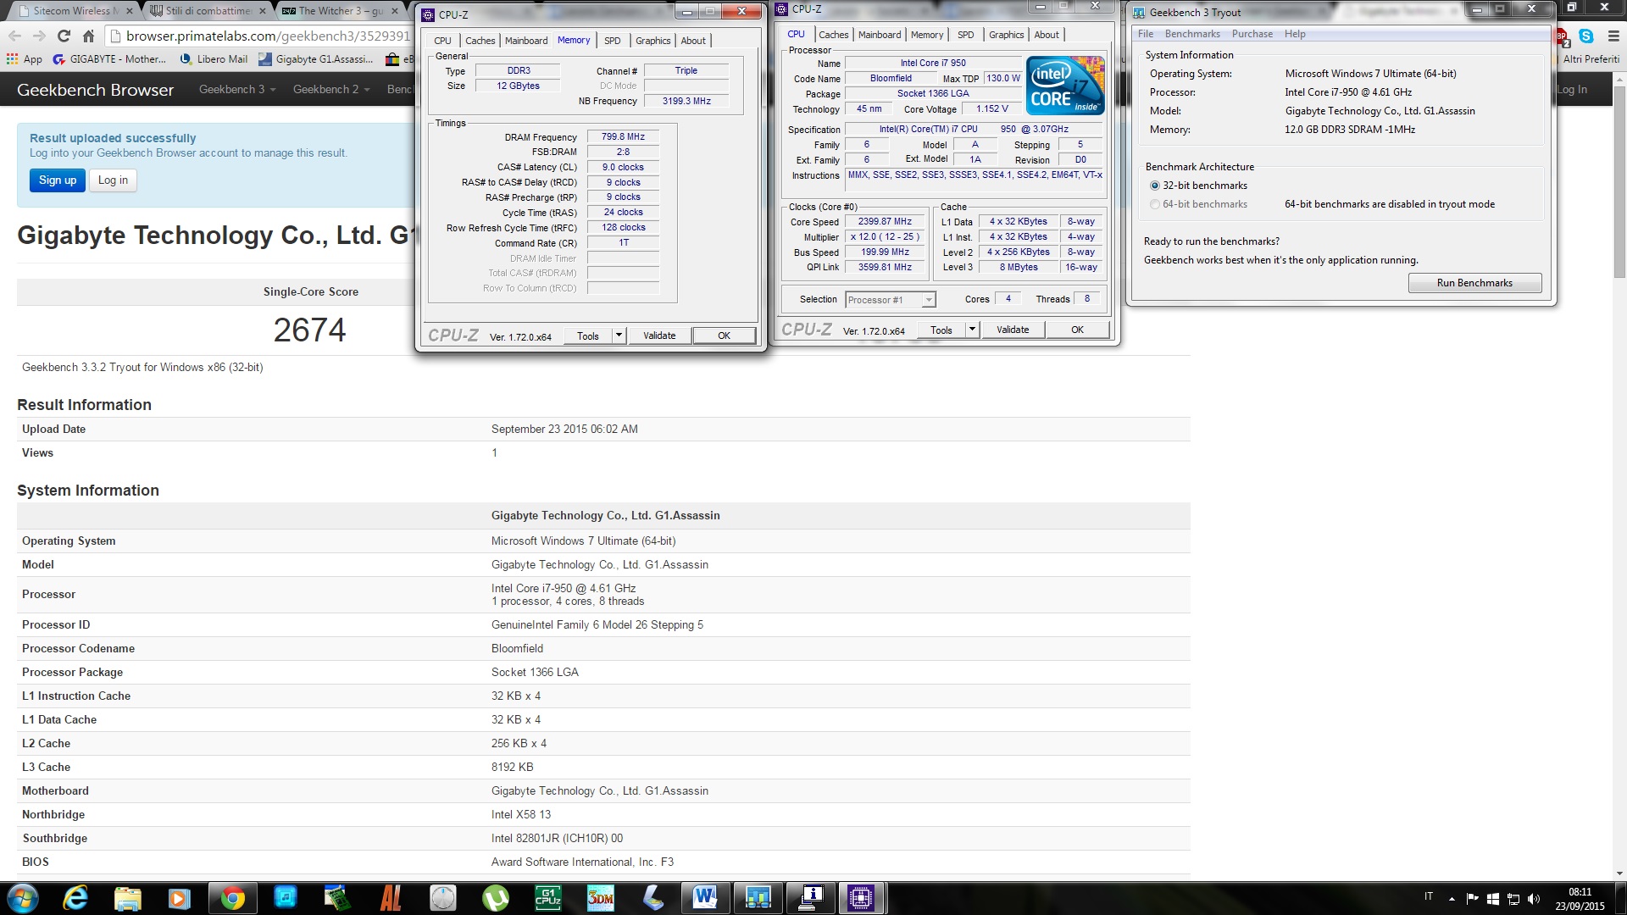Open Tools dropdown arrow in CPU-Z Memory window
Image resolution: width=1627 pixels, height=915 pixels.
[x=619, y=335]
